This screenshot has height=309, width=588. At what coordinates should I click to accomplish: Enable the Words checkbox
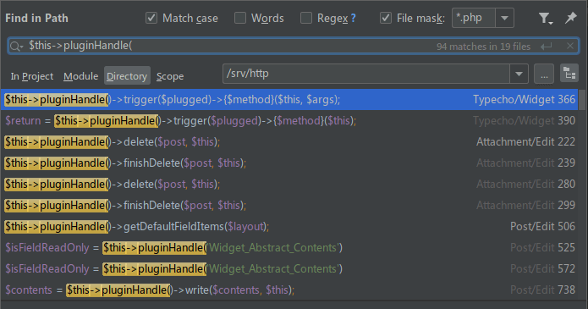240,18
